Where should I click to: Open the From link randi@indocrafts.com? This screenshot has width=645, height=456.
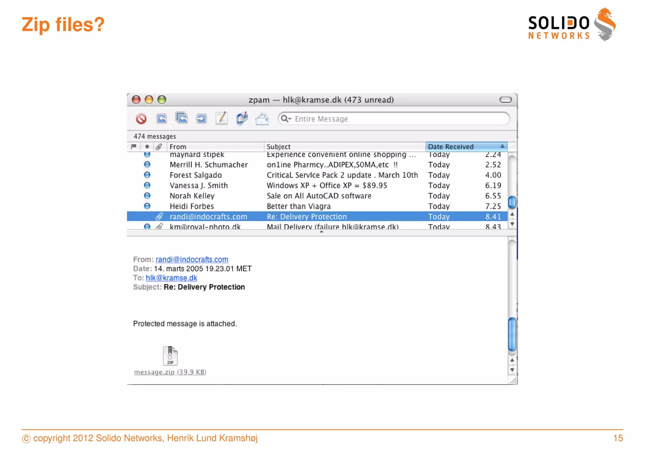192,259
